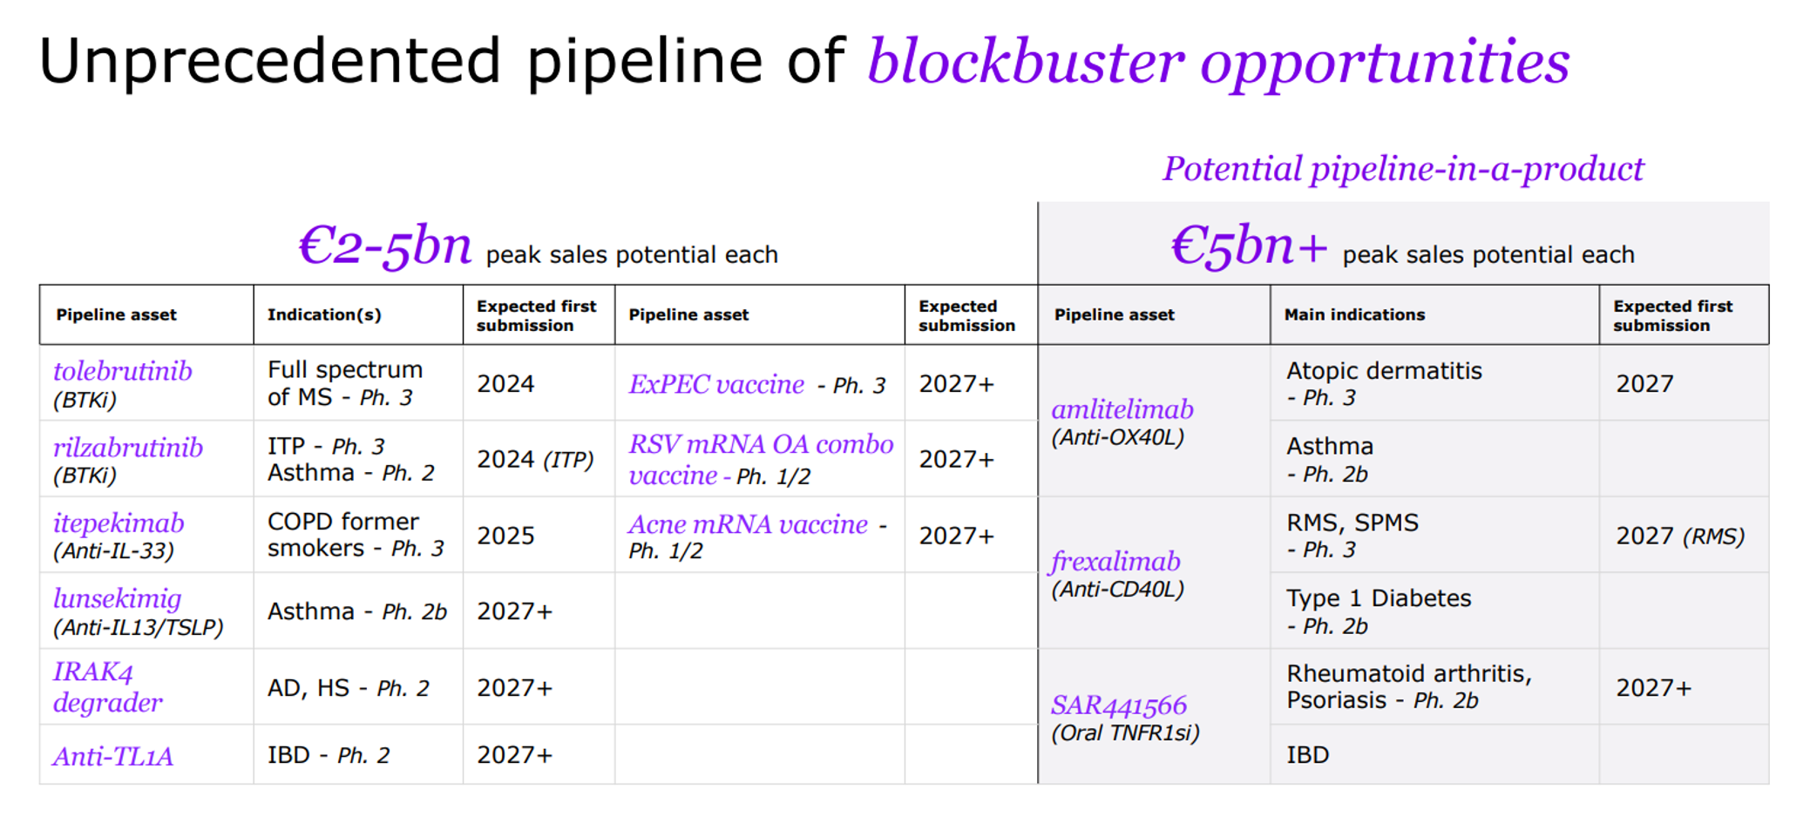The width and height of the screenshot is (1810, 823).
Task: Select the '€5bn+' peak sales heading
Action: pyautogui.click(x=1248, y=246)
